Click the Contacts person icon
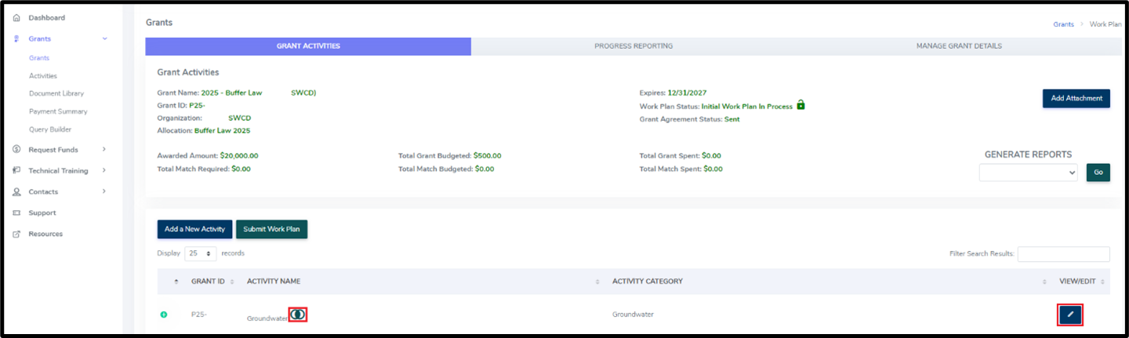1129x338 pixels. (x=16, y=191)
